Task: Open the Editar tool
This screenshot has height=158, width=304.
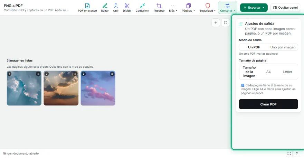Action: pyautogui.click(x=105, y=8)
